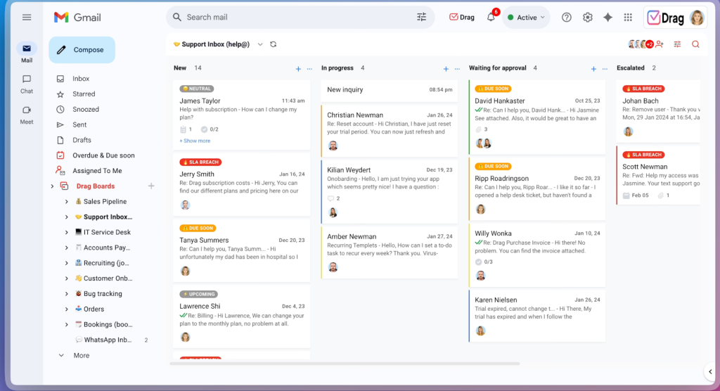Open the Customer Onboarding board

[108, 278]
